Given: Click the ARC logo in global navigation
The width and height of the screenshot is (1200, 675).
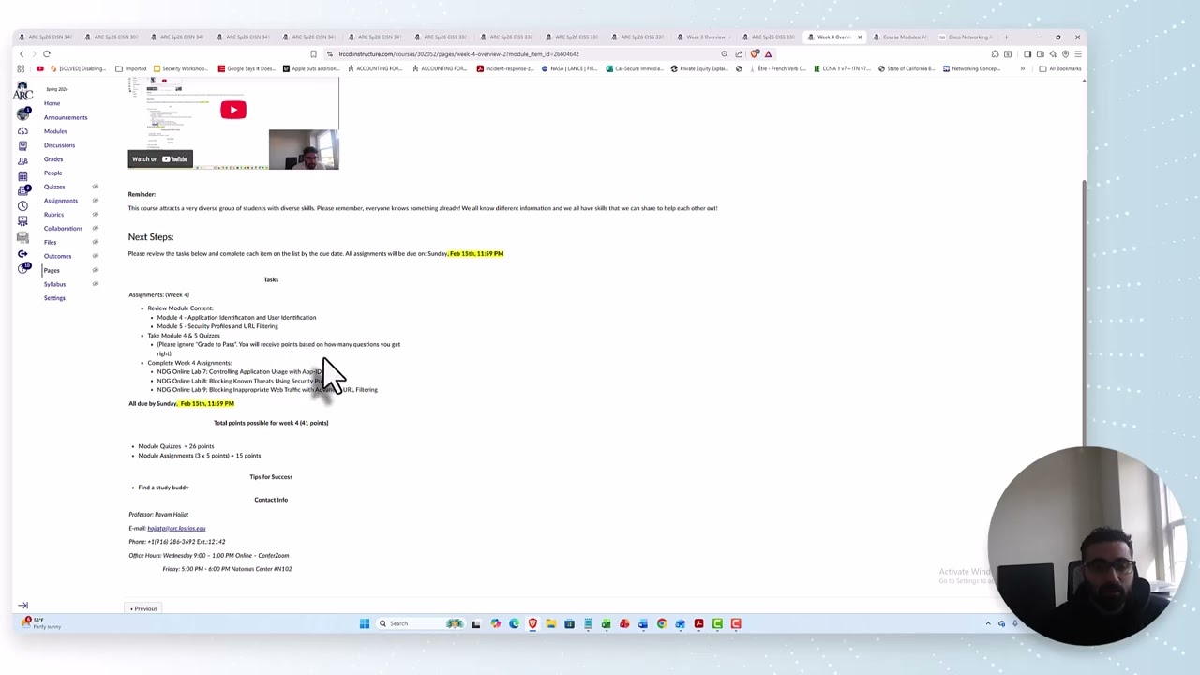Looking at the screenshot, I should (x=22, y=91).
